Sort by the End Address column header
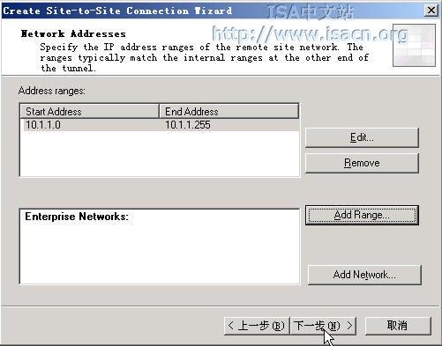The image size is (442, 346). (x=229, y=111)
